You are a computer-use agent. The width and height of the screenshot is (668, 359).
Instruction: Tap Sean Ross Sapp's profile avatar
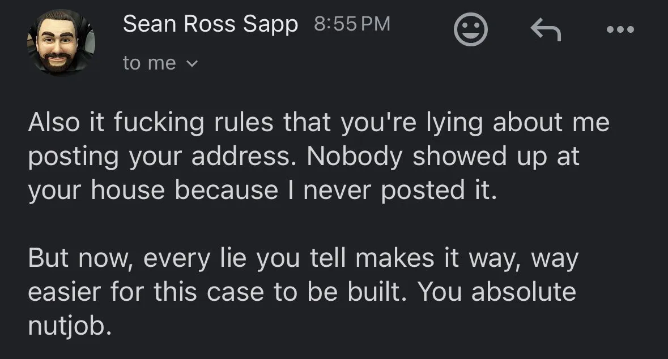point(61,42)
